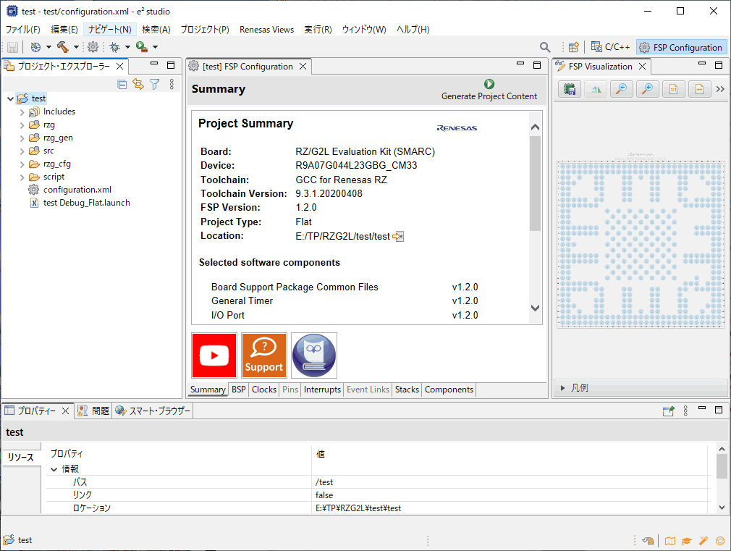This screenshot has width=731, height=551.
Task: Switch to the Components tab
Action: (449, 390)
